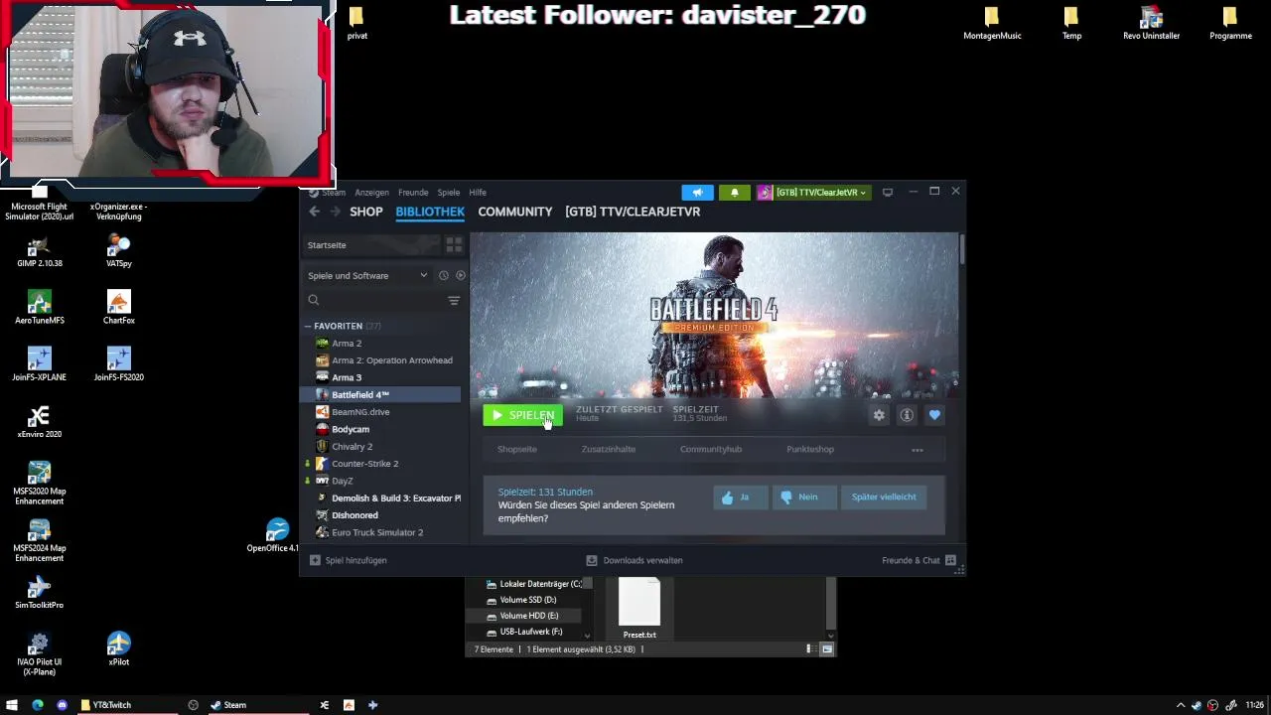Go back with Steam's back arrow
The image size is (1271, 715).
[x=314, y=212]
